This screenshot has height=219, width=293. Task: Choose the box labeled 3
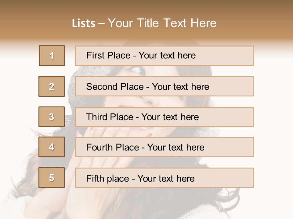tap(52, 117)
